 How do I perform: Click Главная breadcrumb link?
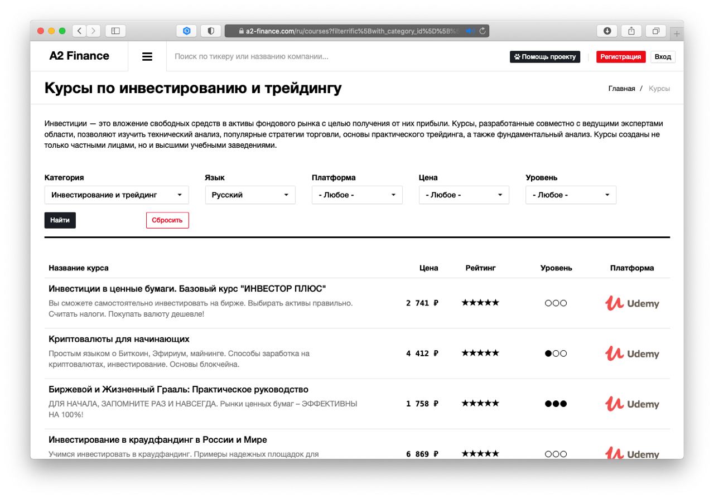pyautogui.click(x=621, y=89)
